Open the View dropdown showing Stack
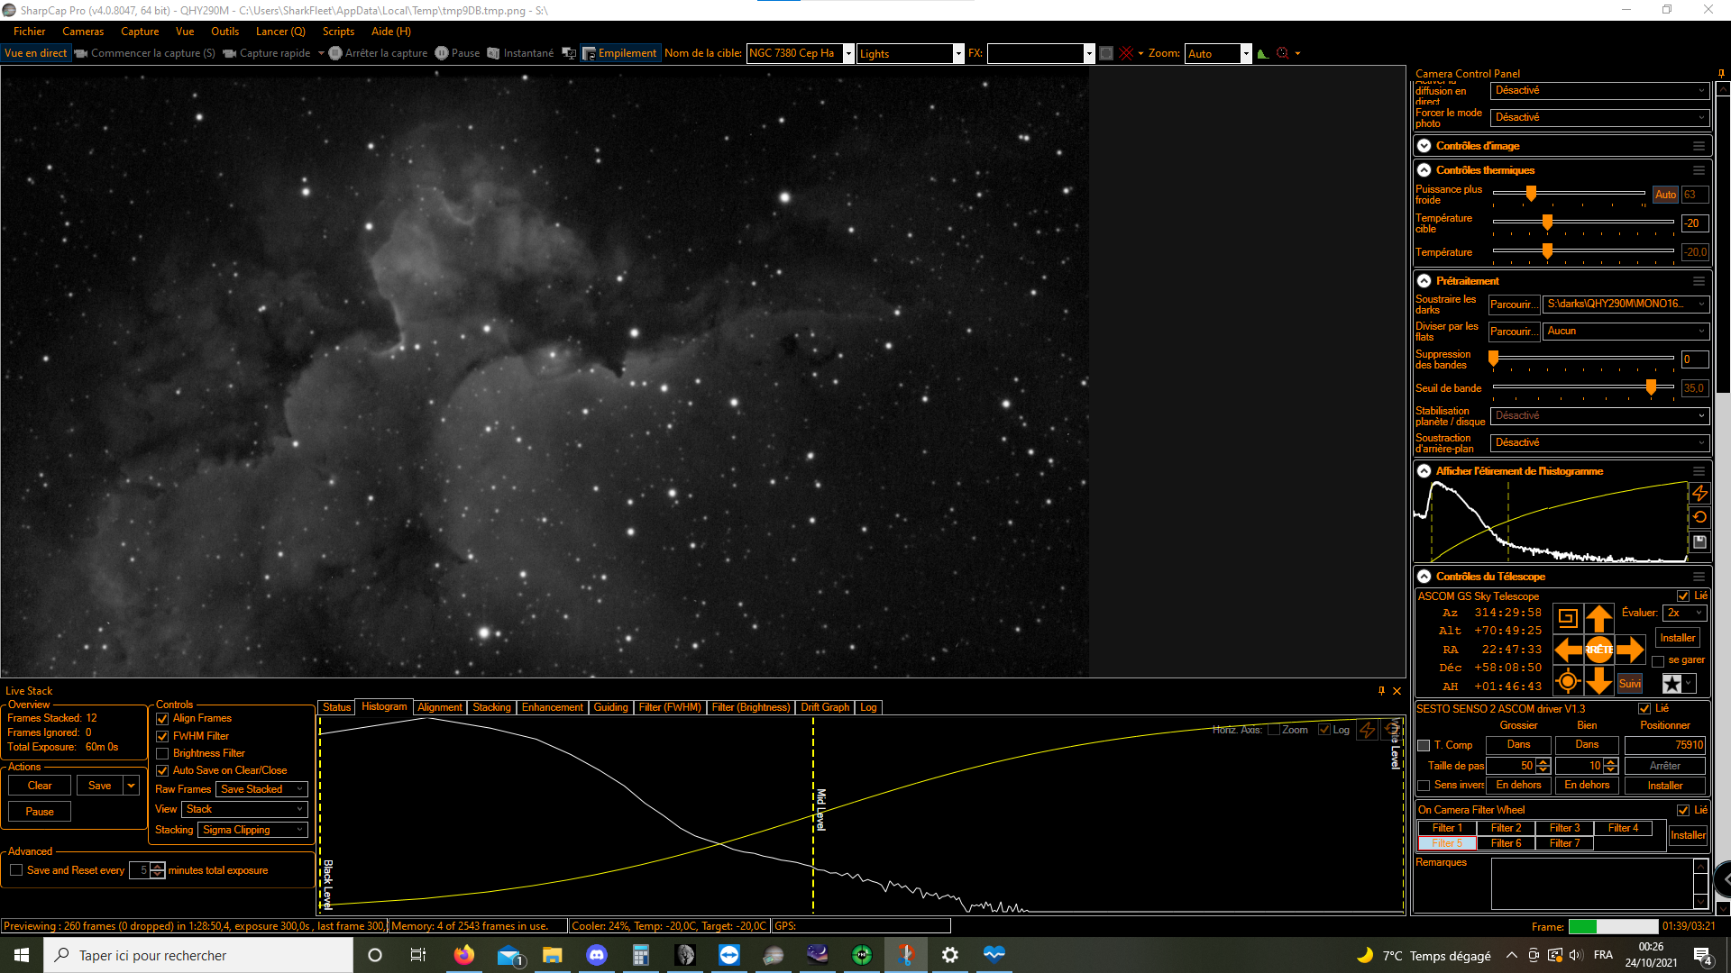1731x973 pixels. (x=244, y=809)
